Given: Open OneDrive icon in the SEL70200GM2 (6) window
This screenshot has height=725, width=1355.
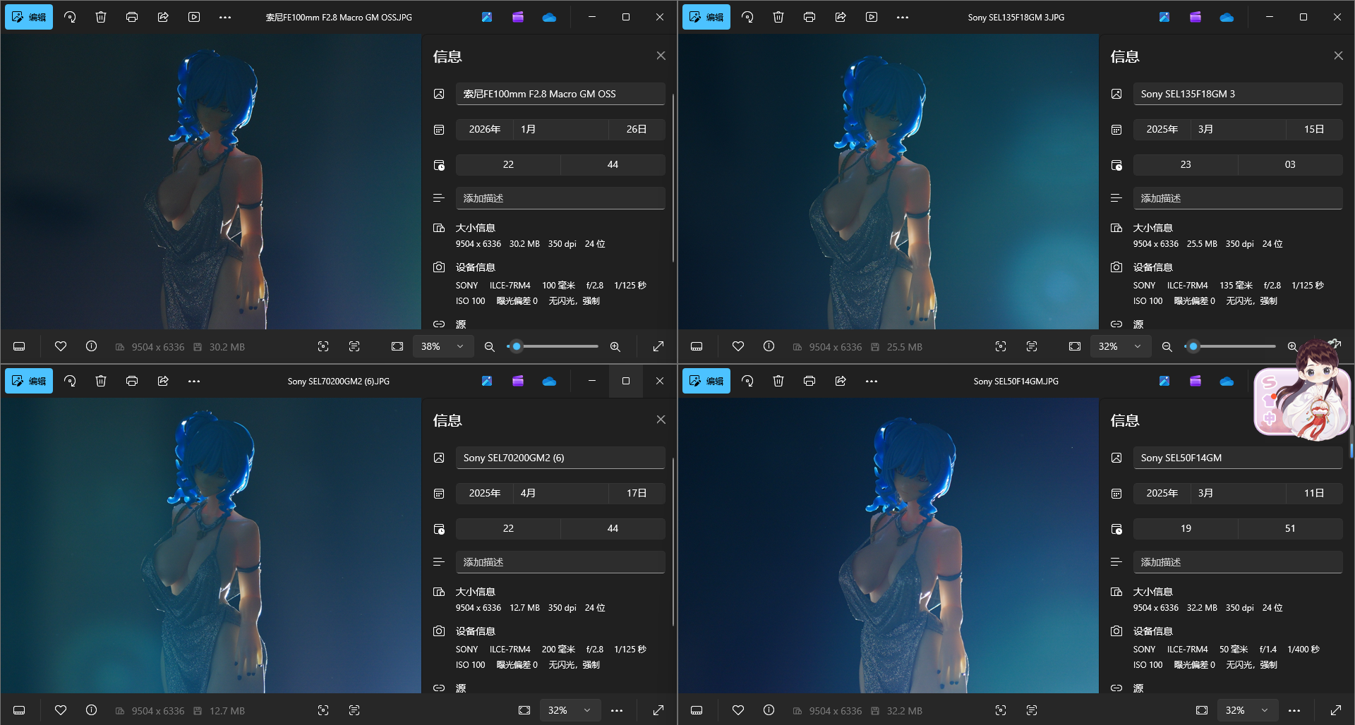Looking at the screenshot, I should pyautogui.click(x=549, y=381).
